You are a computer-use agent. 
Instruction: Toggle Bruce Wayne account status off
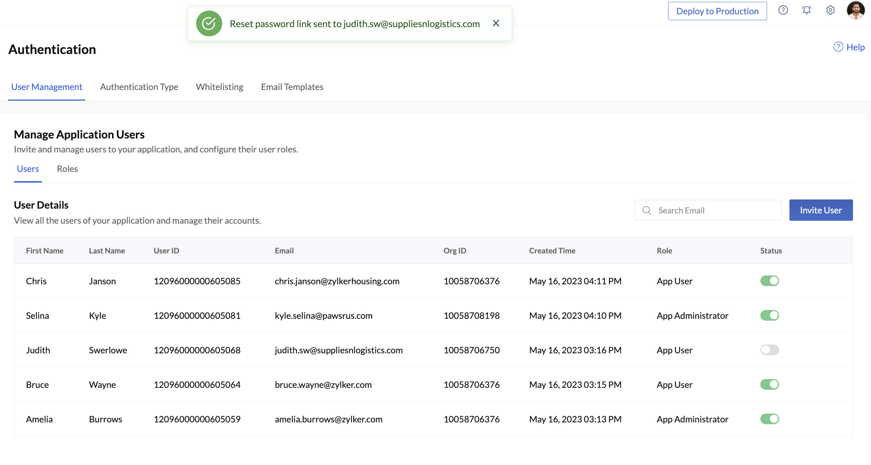(x=770, y=385)
